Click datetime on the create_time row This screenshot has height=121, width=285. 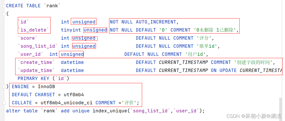(72, 62)
